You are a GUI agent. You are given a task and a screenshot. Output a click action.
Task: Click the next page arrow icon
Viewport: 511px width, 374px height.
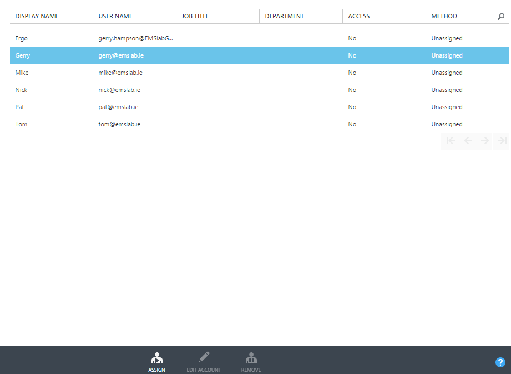click(x=484, y=141)
